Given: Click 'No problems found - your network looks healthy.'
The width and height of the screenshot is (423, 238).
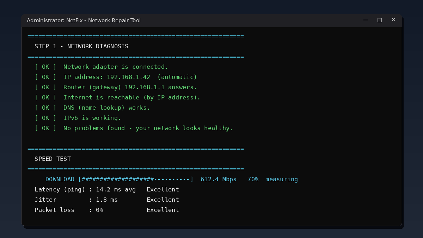Looking at the screenshot, I should coord(148,128).
